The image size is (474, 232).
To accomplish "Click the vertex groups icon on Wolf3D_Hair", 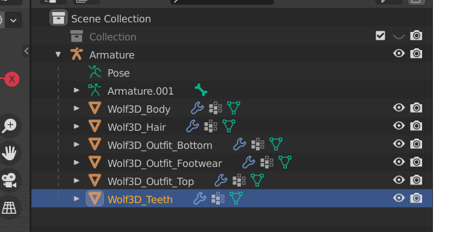I will [x=211, y=126].
